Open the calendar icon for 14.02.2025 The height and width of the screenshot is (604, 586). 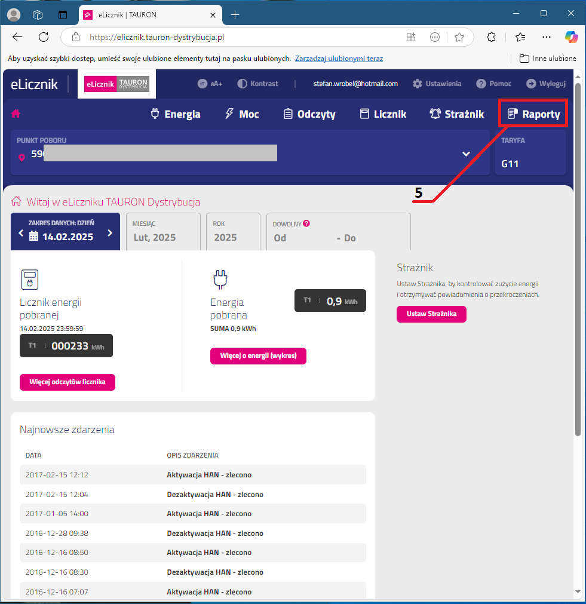point(34,236)
